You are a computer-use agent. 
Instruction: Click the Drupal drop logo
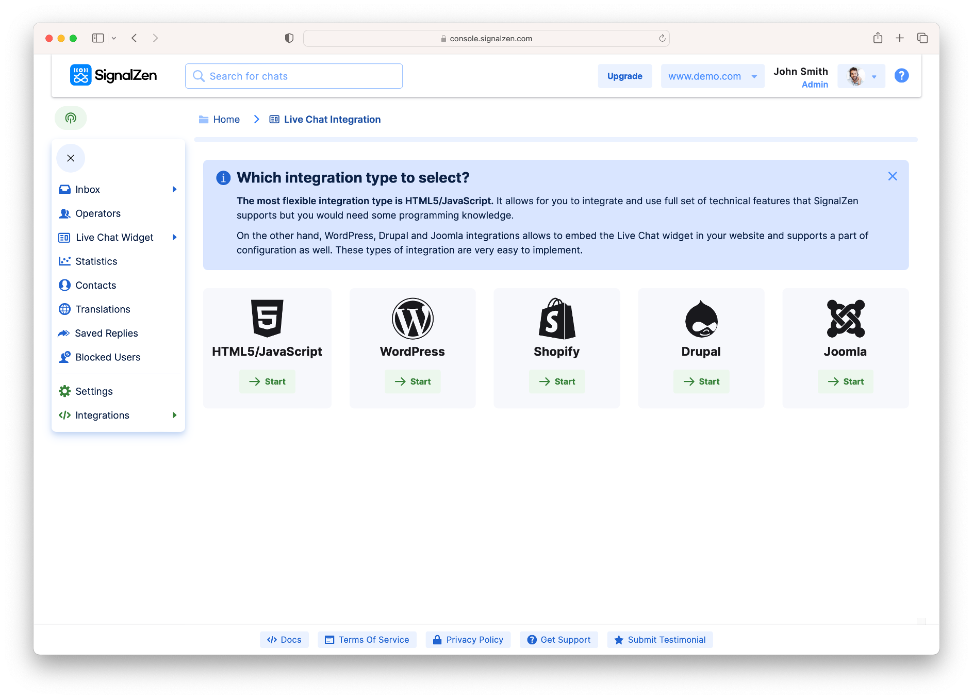pos(701,319)
